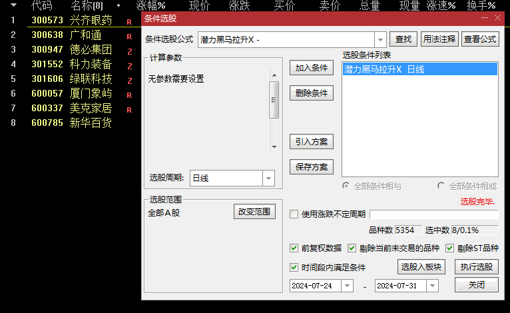The width and height of the screenshot is (510, 313).
Task: Click scroll-up arrow in 计算参数 panel
Action: point(274,75)
